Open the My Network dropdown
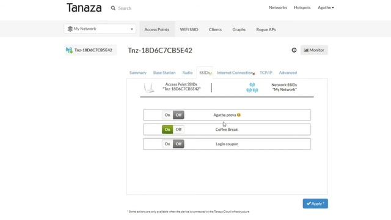 tap(100, 29)
